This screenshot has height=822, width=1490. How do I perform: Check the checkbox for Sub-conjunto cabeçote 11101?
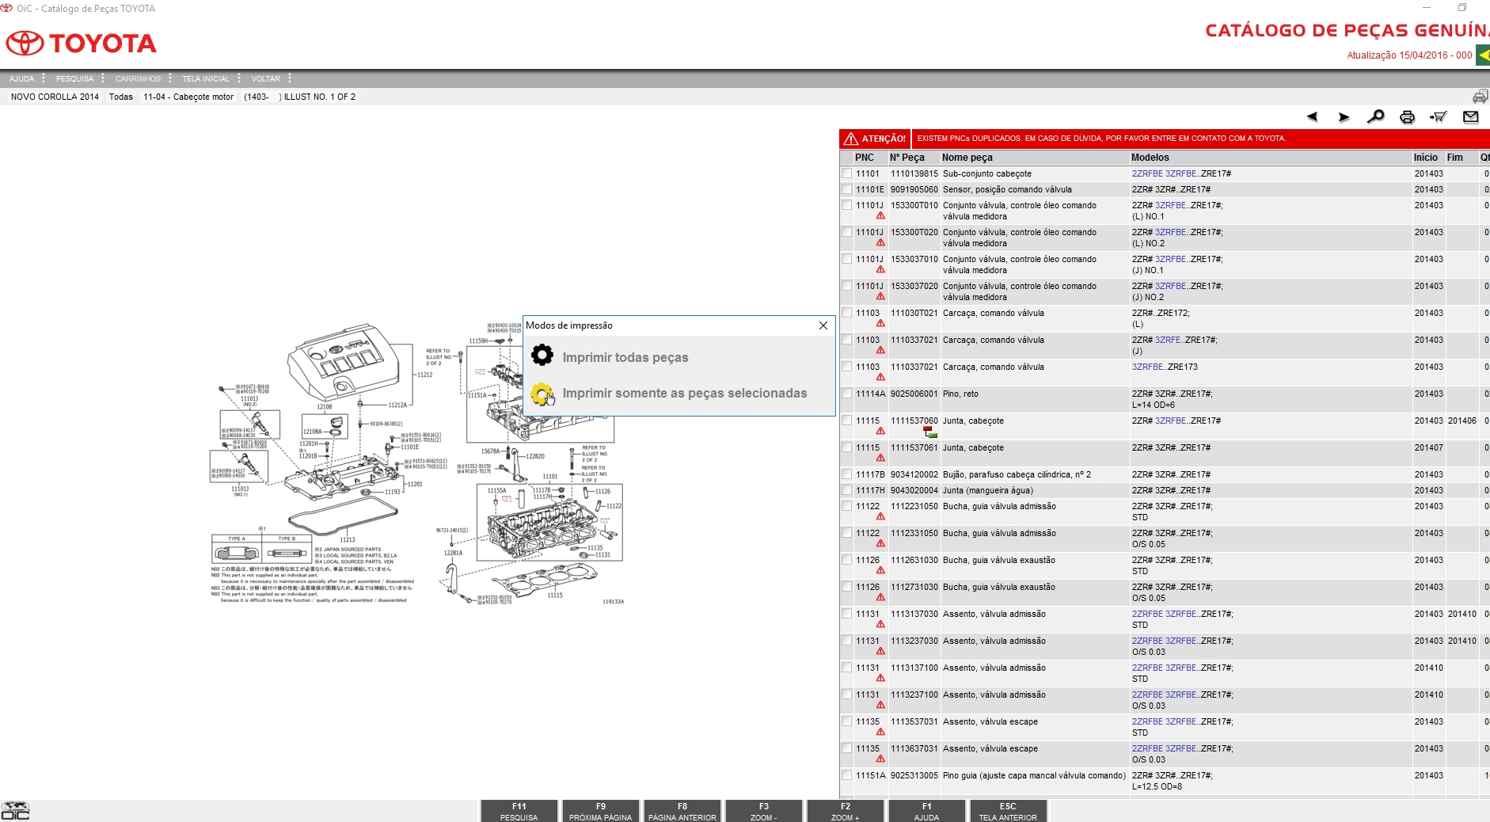847,173
